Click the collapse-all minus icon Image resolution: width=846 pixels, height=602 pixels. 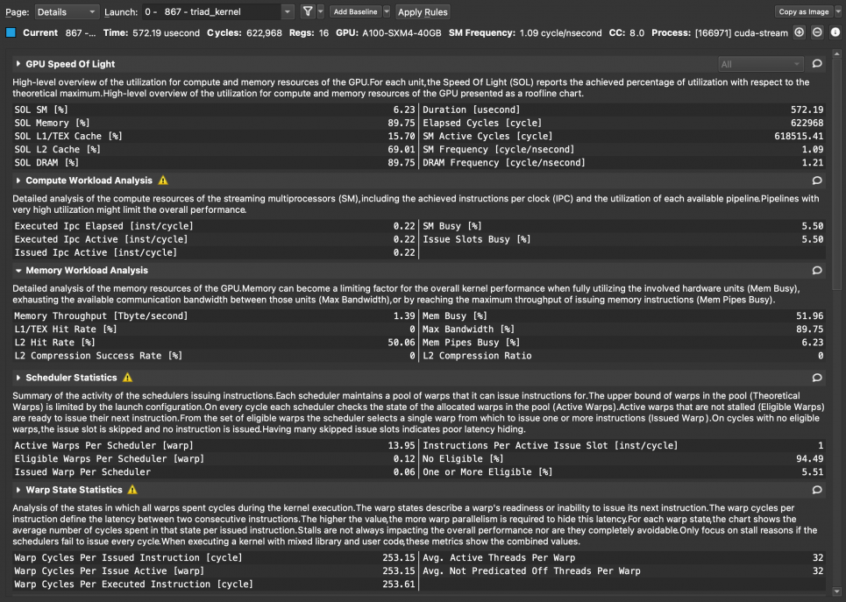pos(817,32)
